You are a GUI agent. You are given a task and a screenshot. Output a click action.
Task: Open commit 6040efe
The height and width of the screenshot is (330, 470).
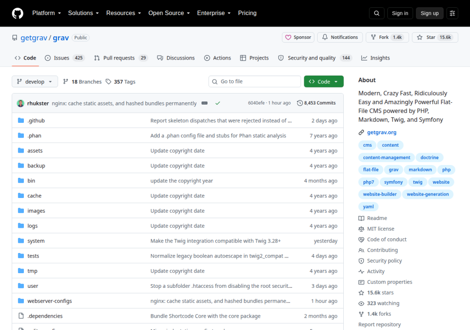tap(256, 103)
